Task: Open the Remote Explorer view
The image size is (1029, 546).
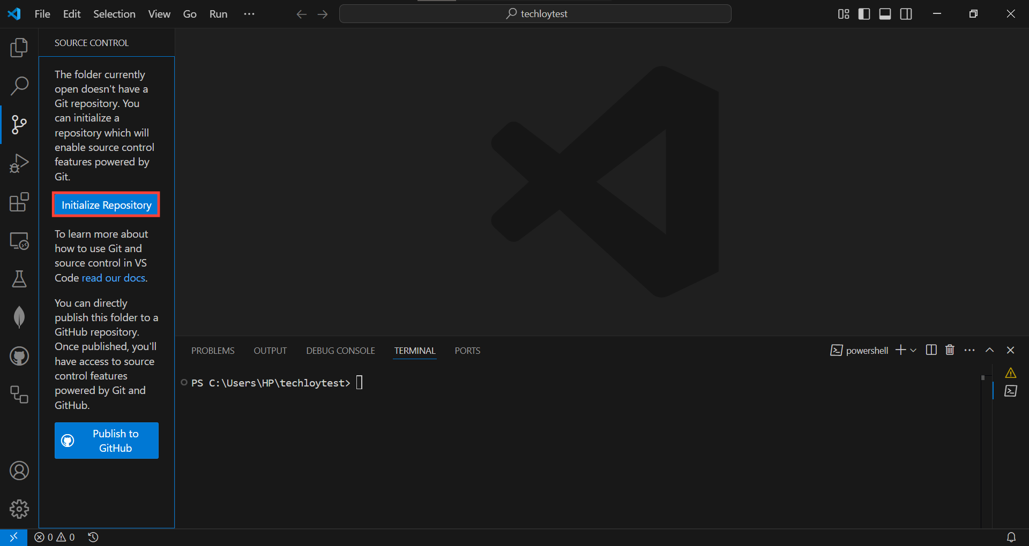Action: (x=19, y=241)
